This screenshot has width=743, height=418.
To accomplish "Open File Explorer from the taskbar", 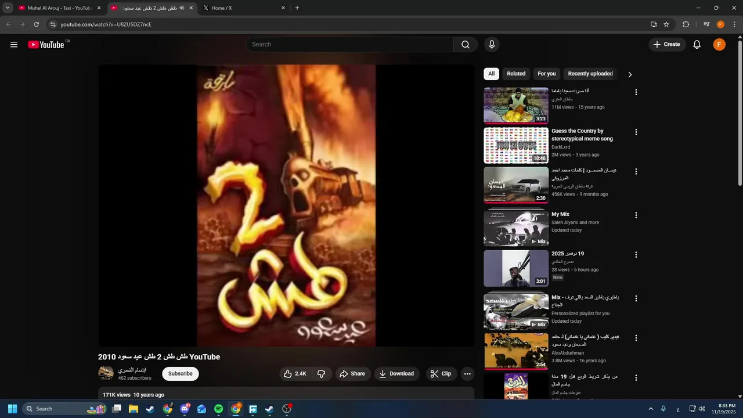I will [x=134, y=409].
